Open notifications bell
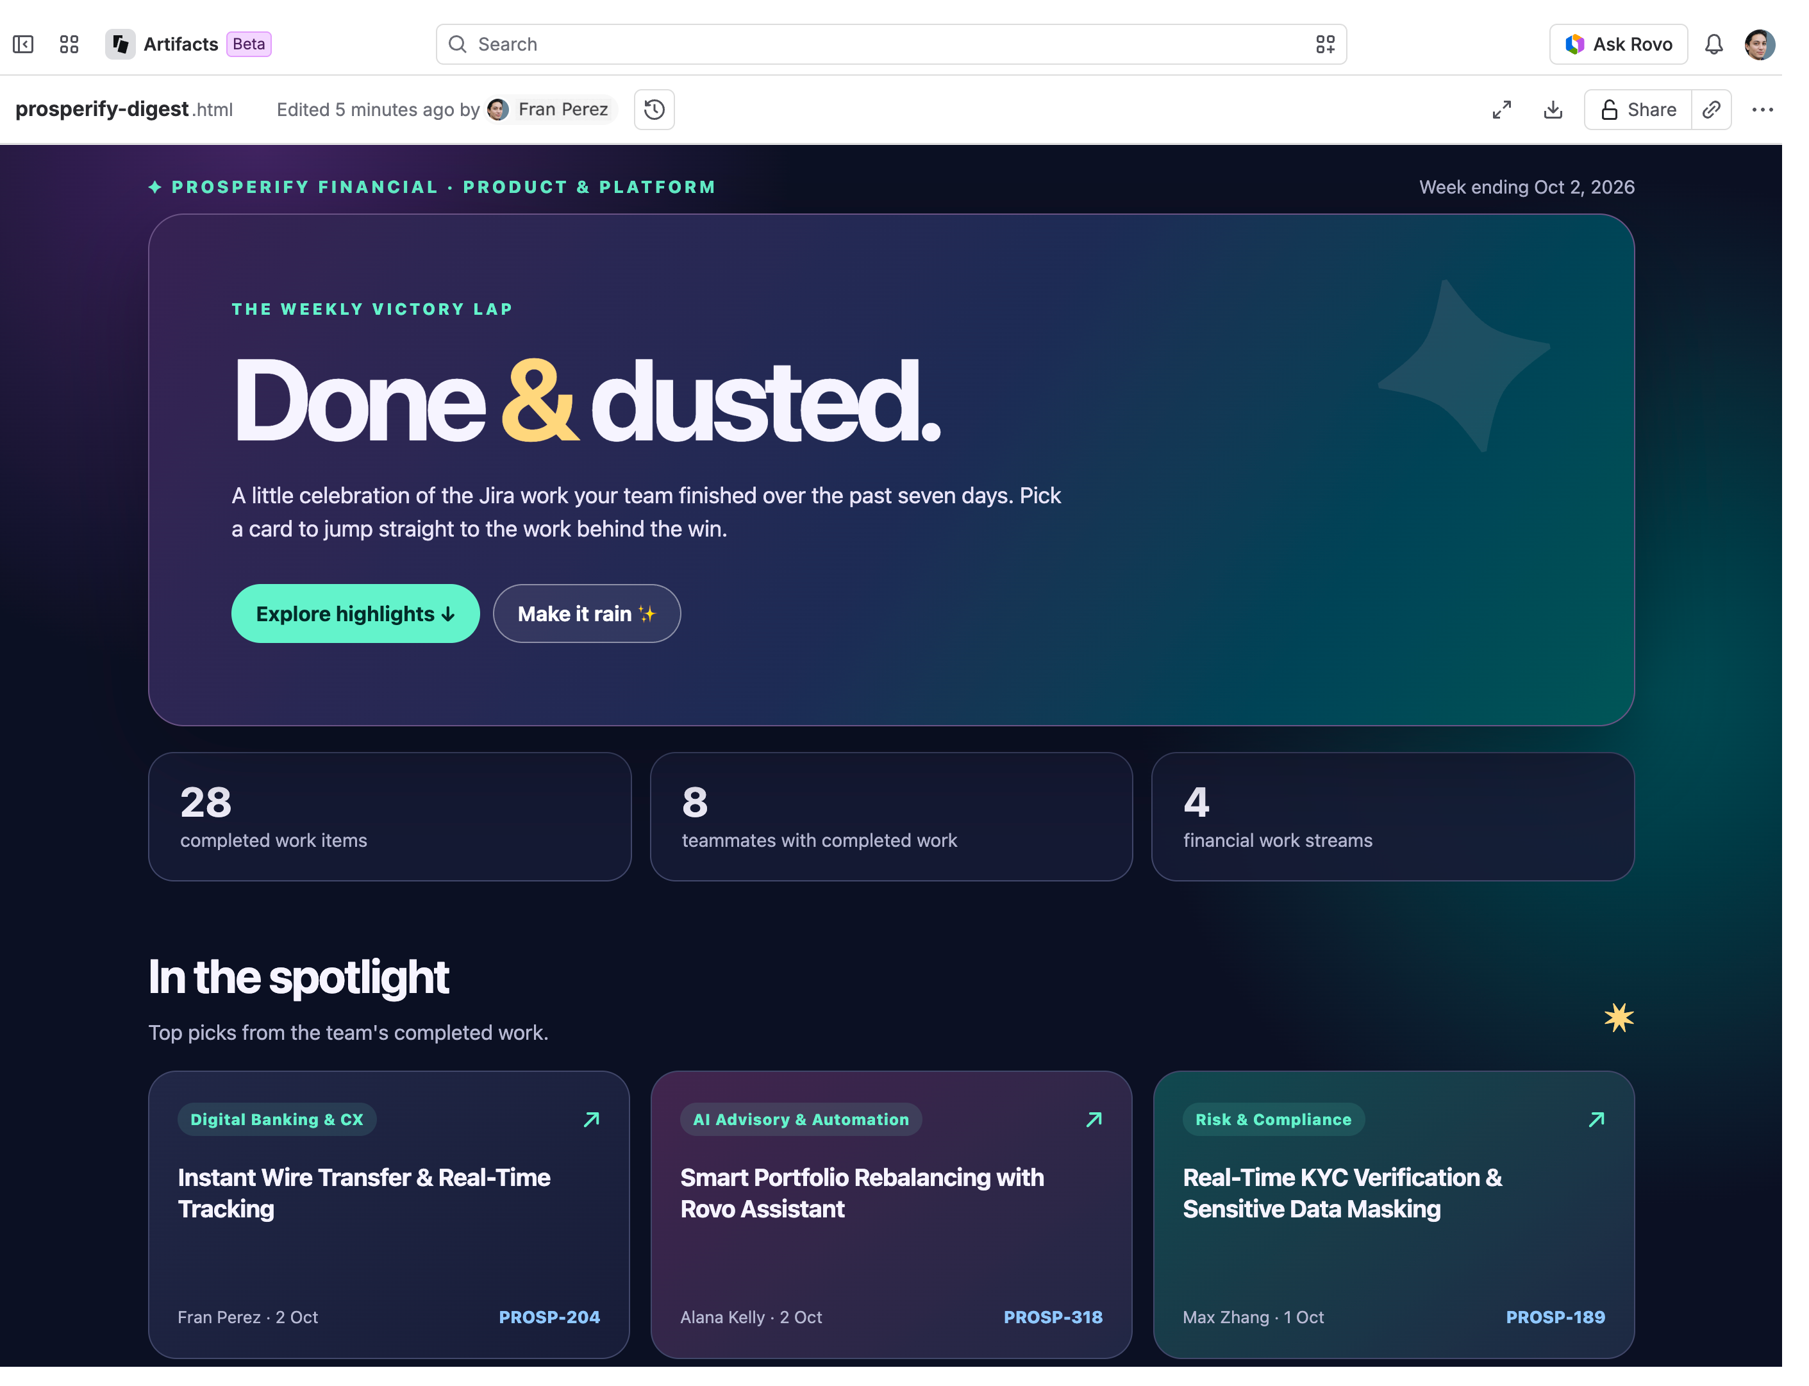This screenshot has height=1386, width=1809. (x=1713, y=44)
